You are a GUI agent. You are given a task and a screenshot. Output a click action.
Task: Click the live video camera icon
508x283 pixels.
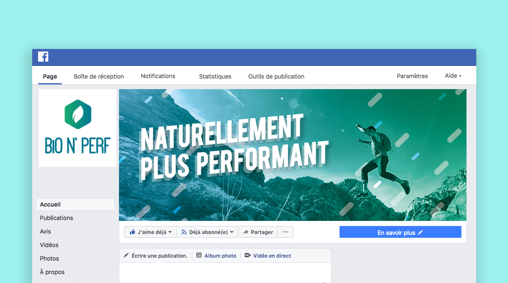[x=248, y=256]
